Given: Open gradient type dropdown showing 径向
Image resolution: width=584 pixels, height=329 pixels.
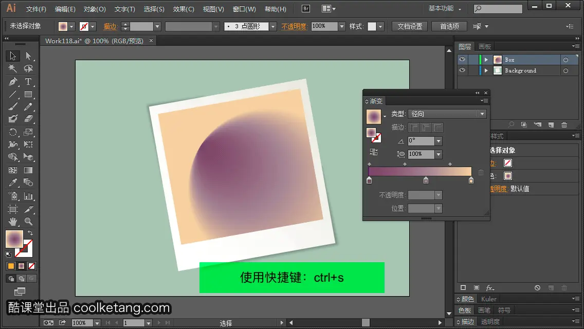Looking at the screenshot, I should [447, 114].
